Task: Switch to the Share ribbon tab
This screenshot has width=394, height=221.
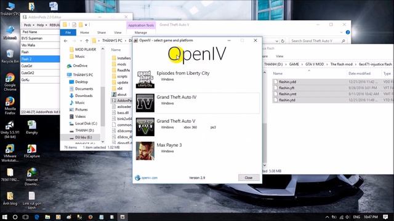Action: point(102,33)
